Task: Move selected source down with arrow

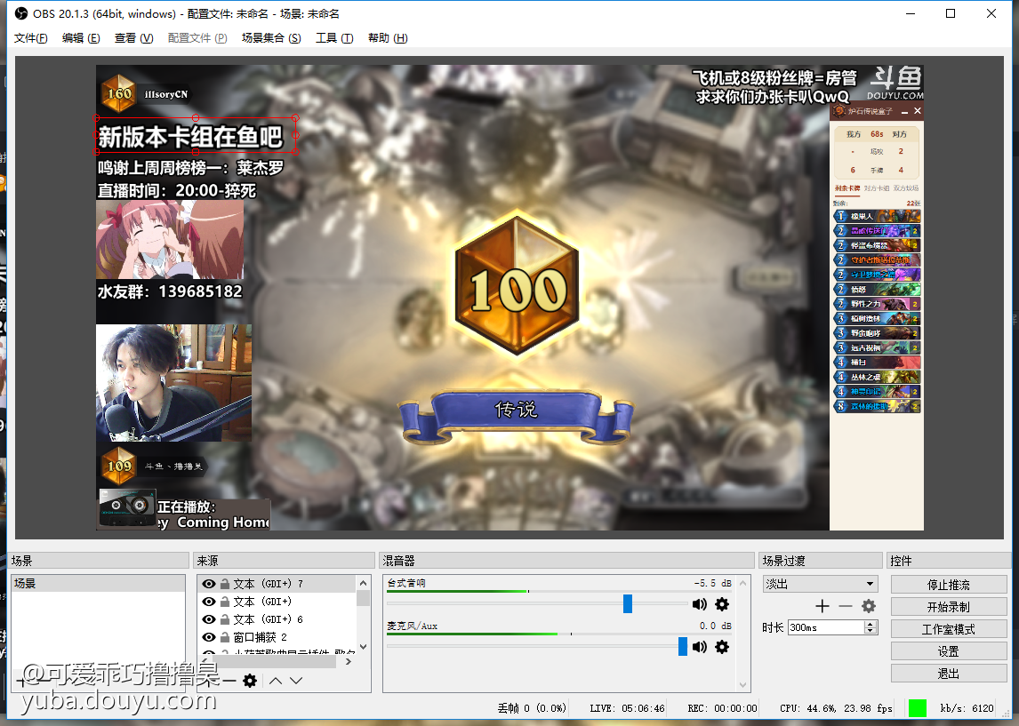Action: 296,681
